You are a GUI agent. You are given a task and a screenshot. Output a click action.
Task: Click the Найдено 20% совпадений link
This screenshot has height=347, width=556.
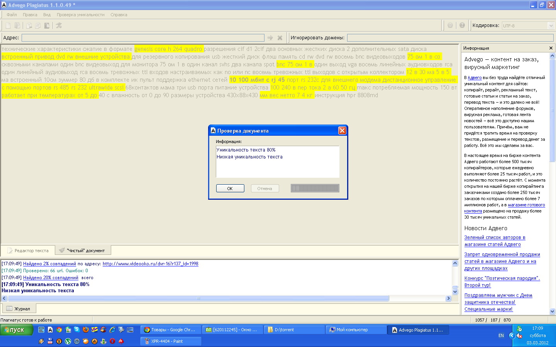[51, 278]
